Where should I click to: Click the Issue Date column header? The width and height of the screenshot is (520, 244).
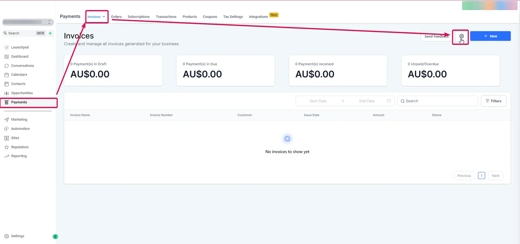coord(311,115)
